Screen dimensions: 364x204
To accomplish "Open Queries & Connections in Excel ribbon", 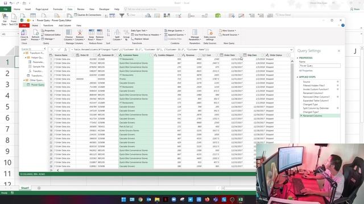I will pos(88,15).
